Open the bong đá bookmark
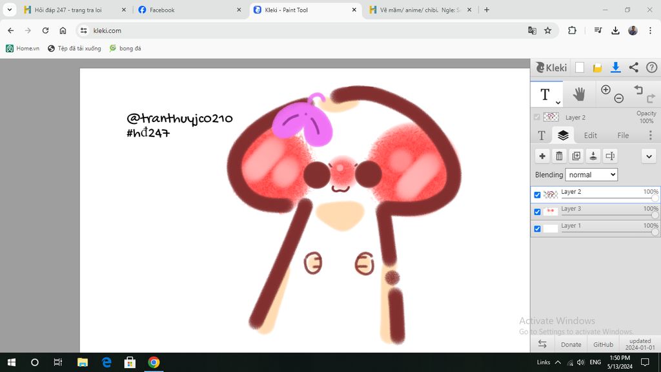The height and width of the screenshot is (372, 661). [x=125, y=48]
